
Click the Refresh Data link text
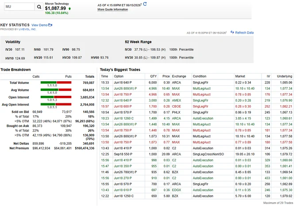pyautogui.click(x=244, y=33)
